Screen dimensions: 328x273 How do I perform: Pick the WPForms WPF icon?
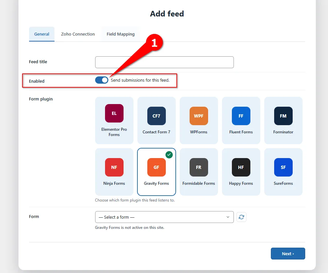point(199,116)
